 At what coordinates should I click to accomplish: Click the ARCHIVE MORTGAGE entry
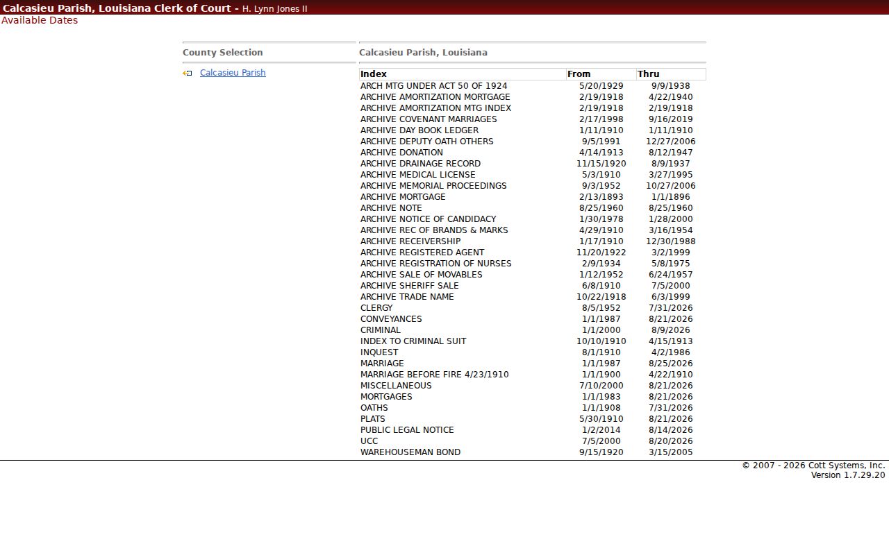[403, 197]
